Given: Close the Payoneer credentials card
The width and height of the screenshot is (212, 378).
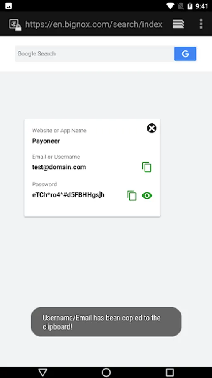Looking at the screenshot, I should [x=152, y=128].
